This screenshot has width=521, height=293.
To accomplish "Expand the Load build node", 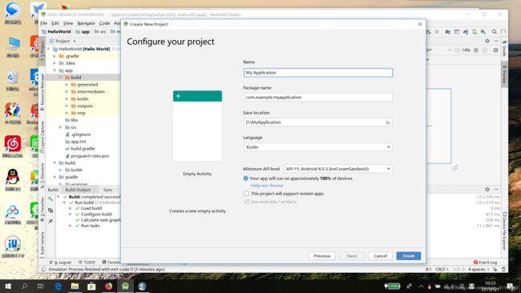I will coord(71,208).
